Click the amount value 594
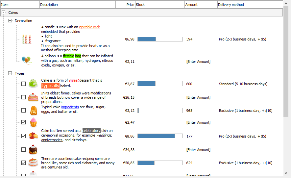Viewport: 291px width, 178px height. click(x=189, y=39)
